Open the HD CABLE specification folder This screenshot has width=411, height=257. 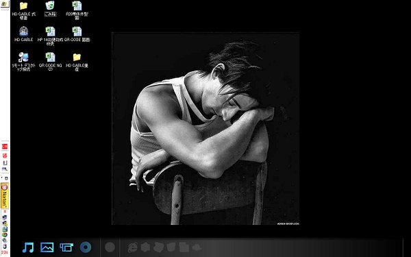(x=23, y=10)
